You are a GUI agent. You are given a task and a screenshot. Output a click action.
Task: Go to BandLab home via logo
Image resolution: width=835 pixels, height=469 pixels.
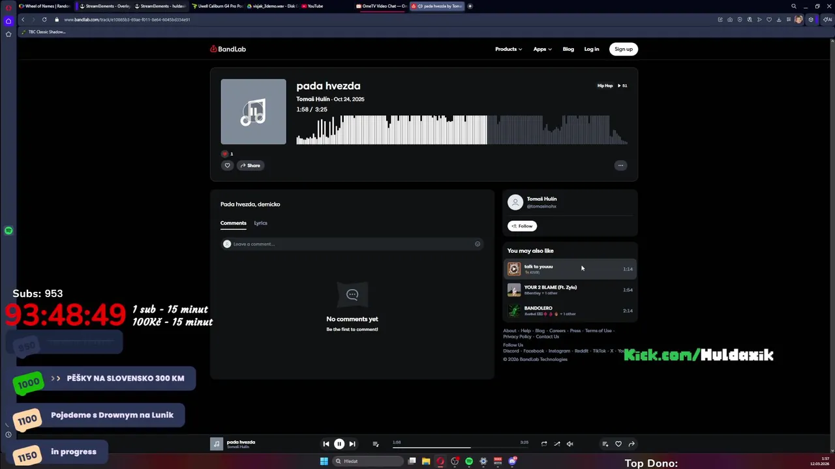pos(228,49)
